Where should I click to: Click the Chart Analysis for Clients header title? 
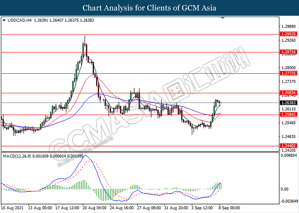[149, 8]
